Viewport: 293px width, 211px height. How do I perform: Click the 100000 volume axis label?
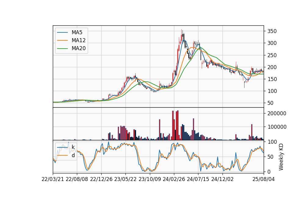[277, 127]
